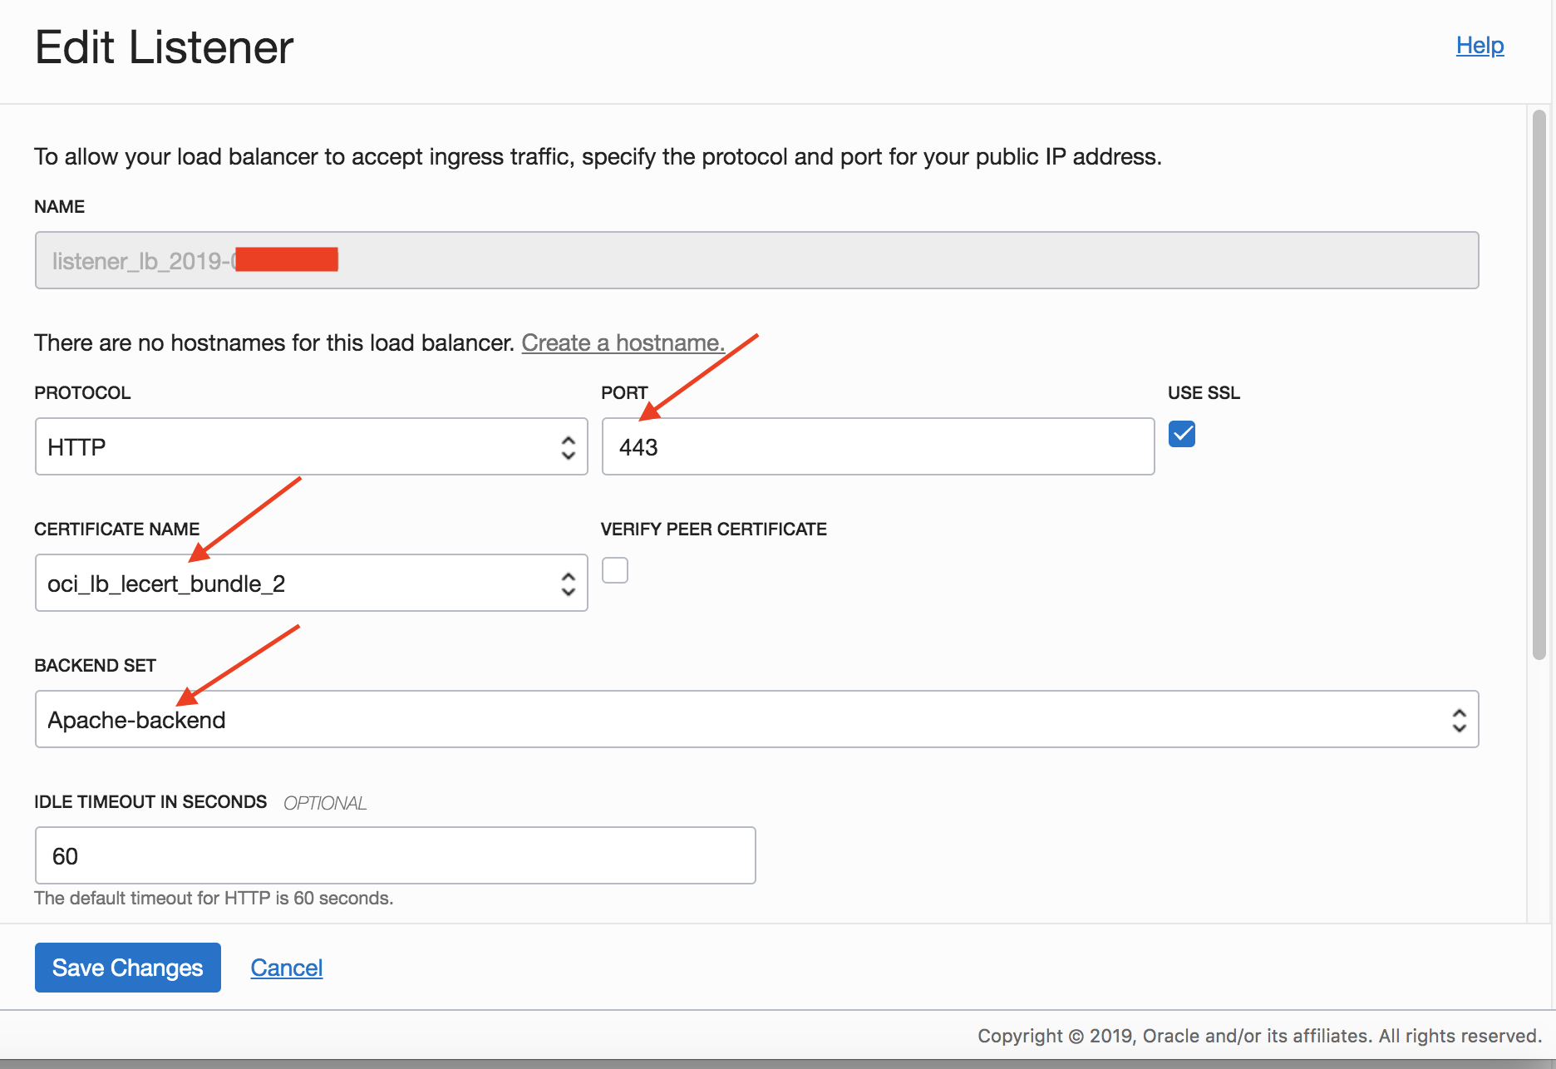This screenshot has width=1556, height=1069.
Task: Click the Create a hostname link
Action: (x=623, y=342)
